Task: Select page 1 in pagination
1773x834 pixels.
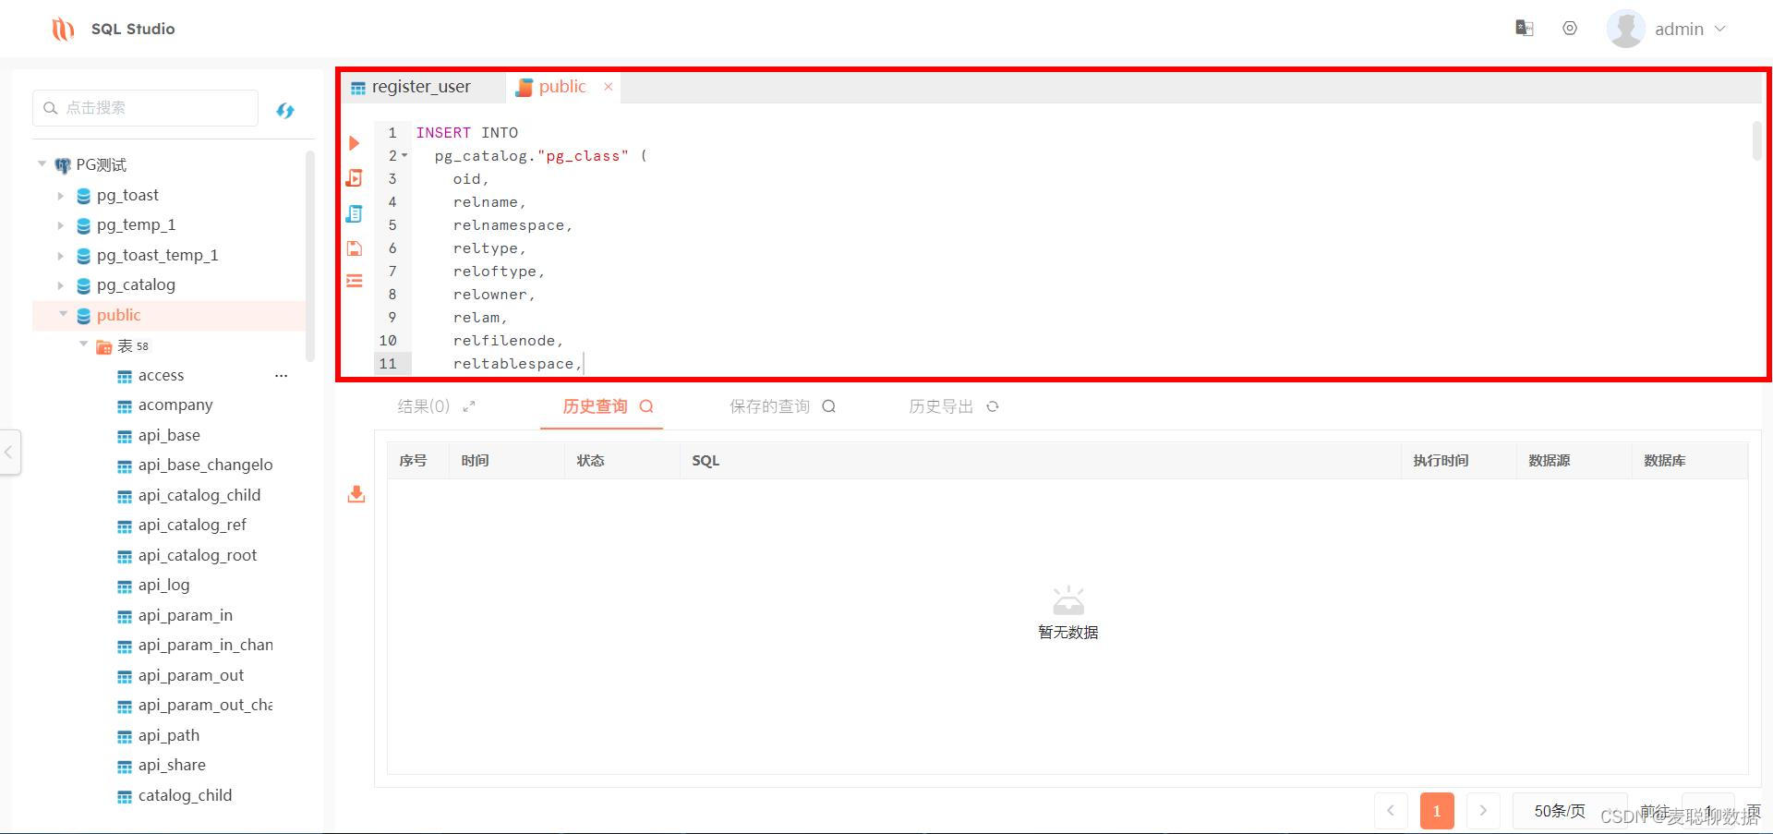Action: [1437, 811]
